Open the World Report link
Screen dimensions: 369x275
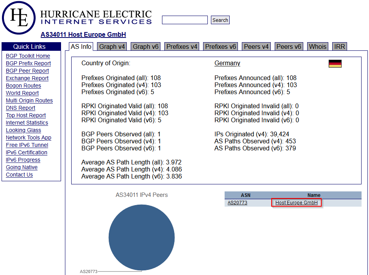point(22,93)
